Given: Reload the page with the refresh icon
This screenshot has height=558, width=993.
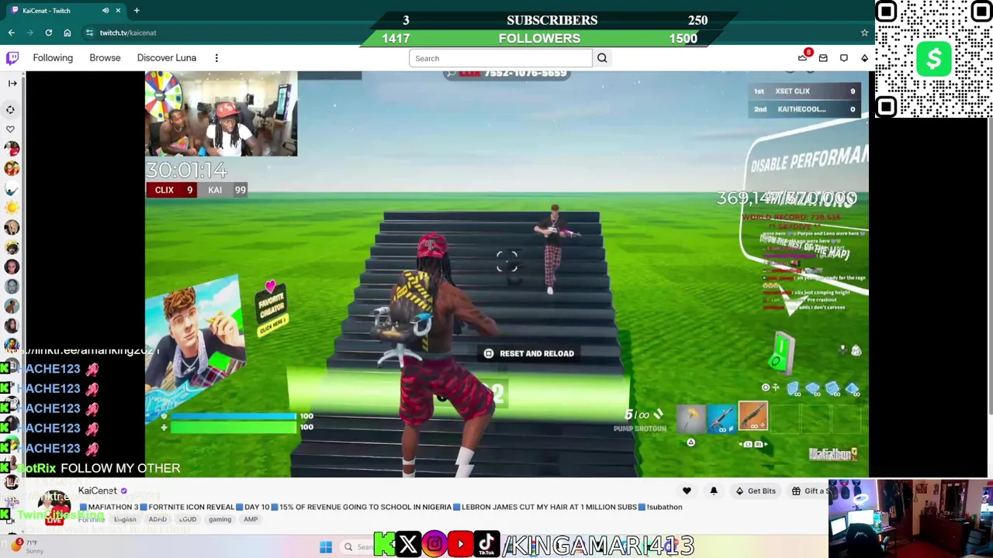Looking at the screenshot, I should click(x=48, y=33).
